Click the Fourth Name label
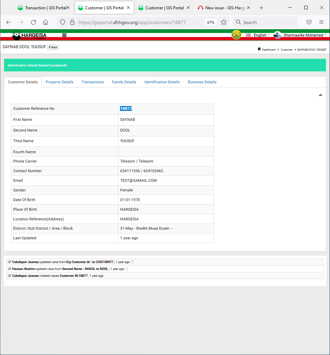 pyautogui.click(x=24, y=152)
